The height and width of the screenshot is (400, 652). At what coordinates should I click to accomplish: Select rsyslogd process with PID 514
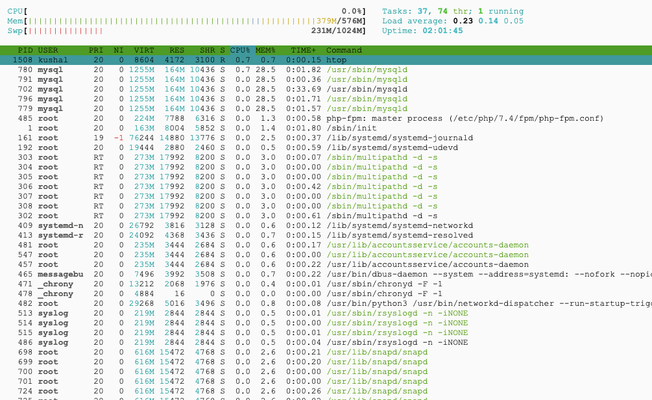point(326,323)
